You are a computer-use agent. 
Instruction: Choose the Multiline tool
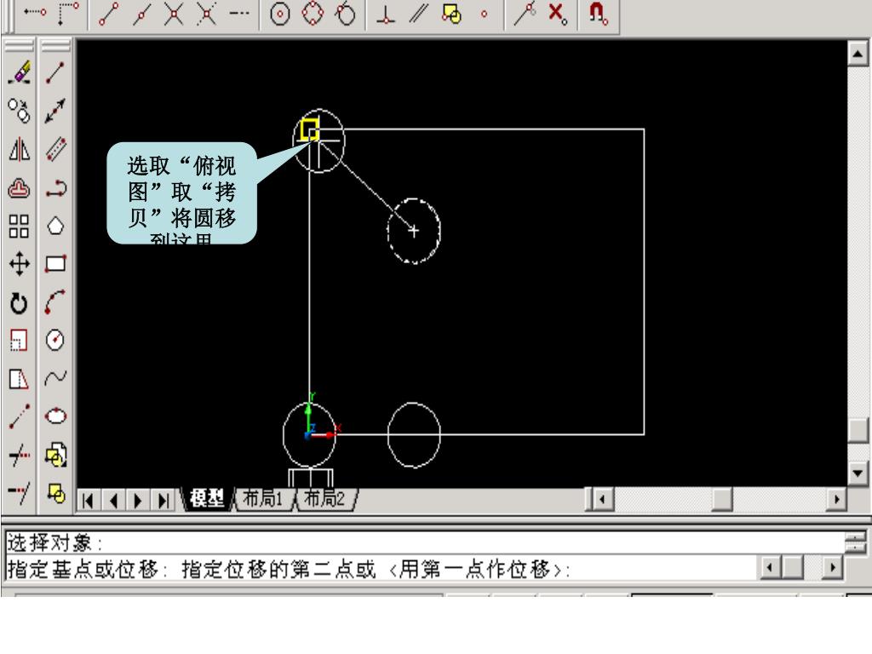55,149
